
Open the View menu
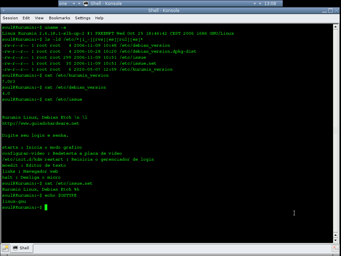tap(39, 18)
